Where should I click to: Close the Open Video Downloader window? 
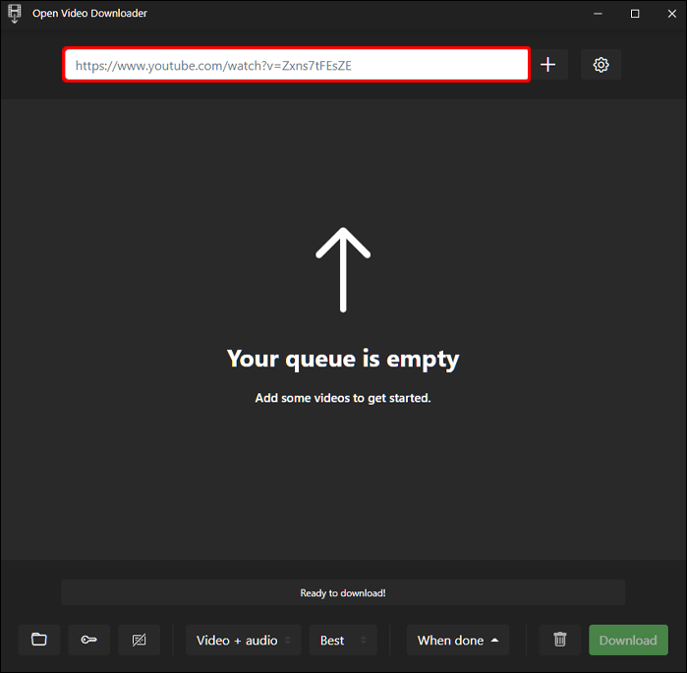click(x=671, y=14)
